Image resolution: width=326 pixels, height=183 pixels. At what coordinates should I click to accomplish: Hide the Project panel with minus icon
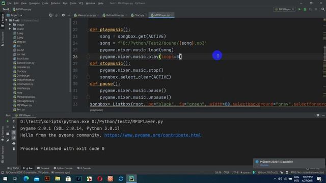(69, 15)
